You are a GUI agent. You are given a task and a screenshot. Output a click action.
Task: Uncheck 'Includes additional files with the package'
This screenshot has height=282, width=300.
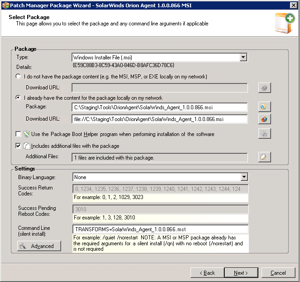click(x=18, y=146)
